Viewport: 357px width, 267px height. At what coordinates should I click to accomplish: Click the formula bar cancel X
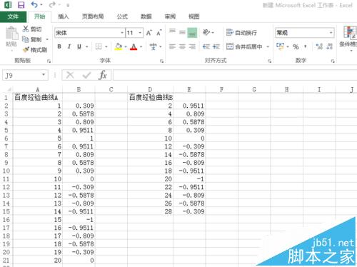coord(70,75)
